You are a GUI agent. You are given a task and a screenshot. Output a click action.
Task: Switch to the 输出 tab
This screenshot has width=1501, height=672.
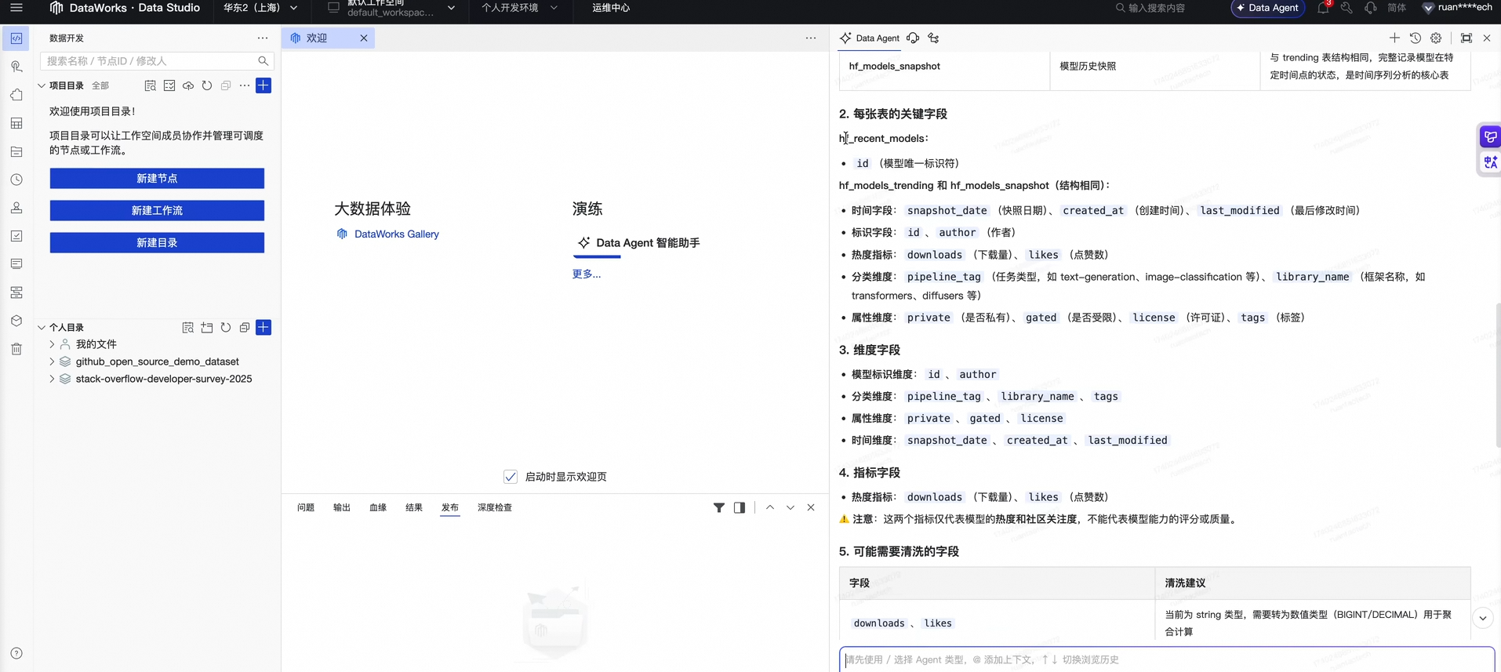pyautogui.click(x=342, y=508)
